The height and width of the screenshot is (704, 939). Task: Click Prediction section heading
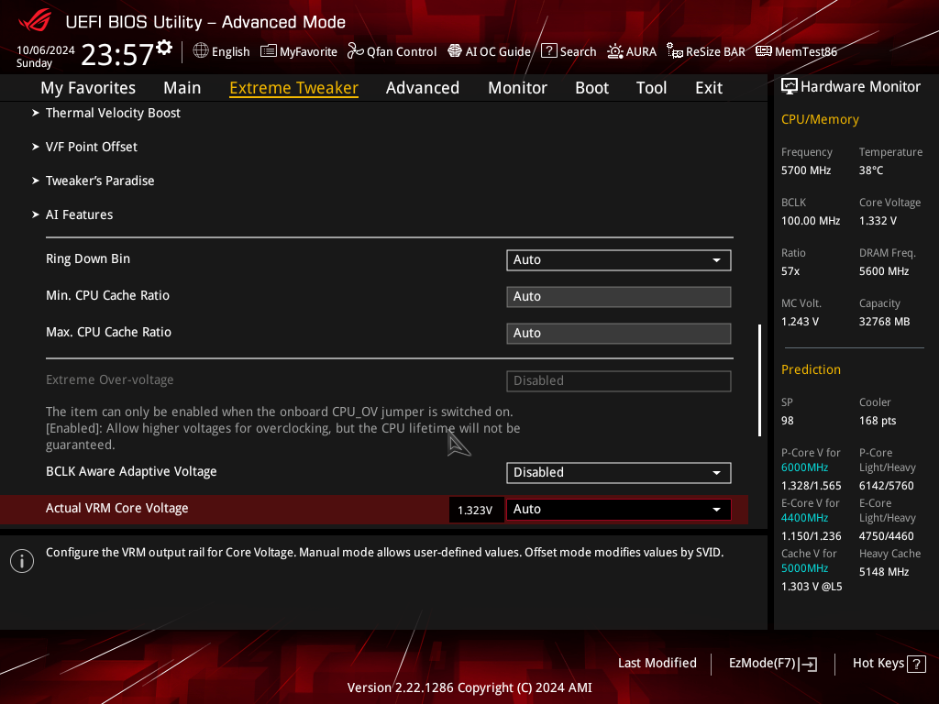811,369
